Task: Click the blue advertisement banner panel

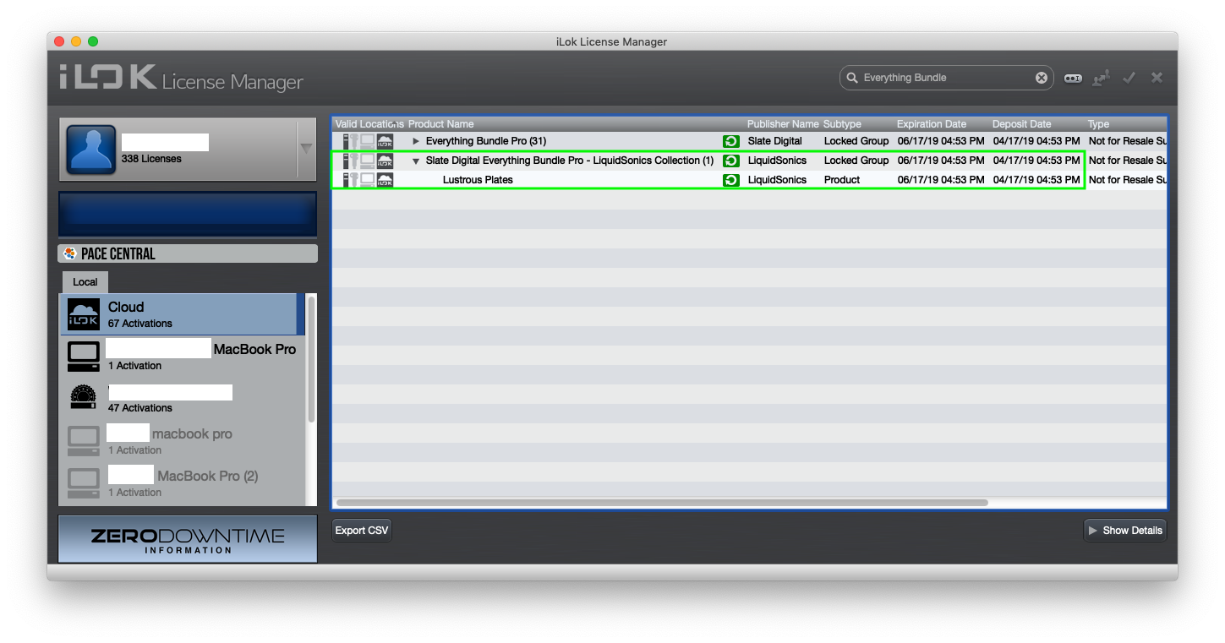Action: point(188,214)
